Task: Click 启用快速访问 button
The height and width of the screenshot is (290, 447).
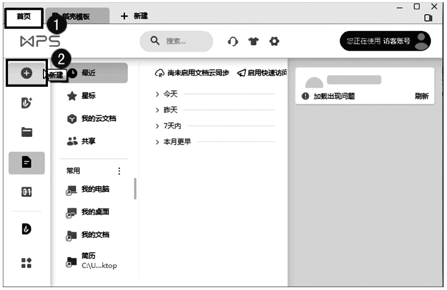Action: [x=262, y=73]
